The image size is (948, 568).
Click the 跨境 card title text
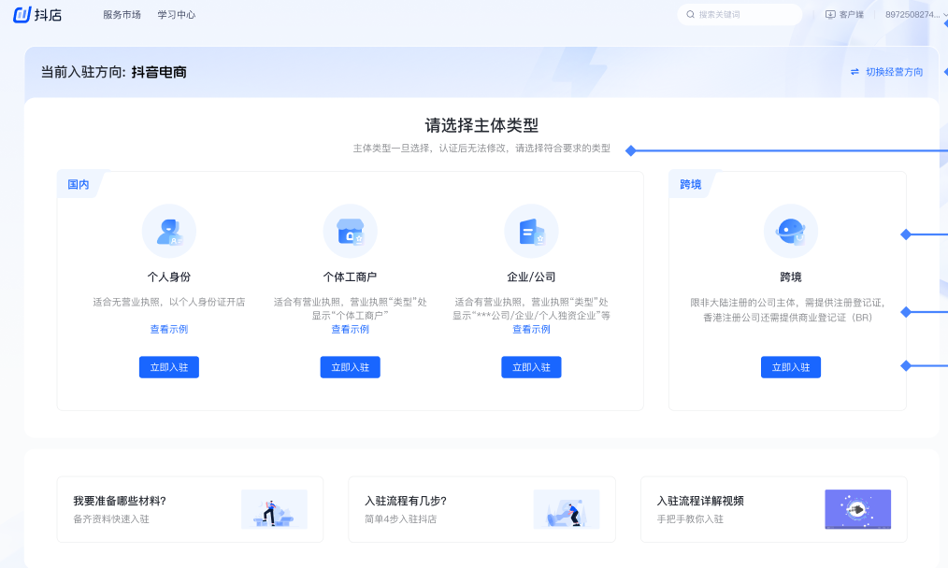click(x=791, y=277)
